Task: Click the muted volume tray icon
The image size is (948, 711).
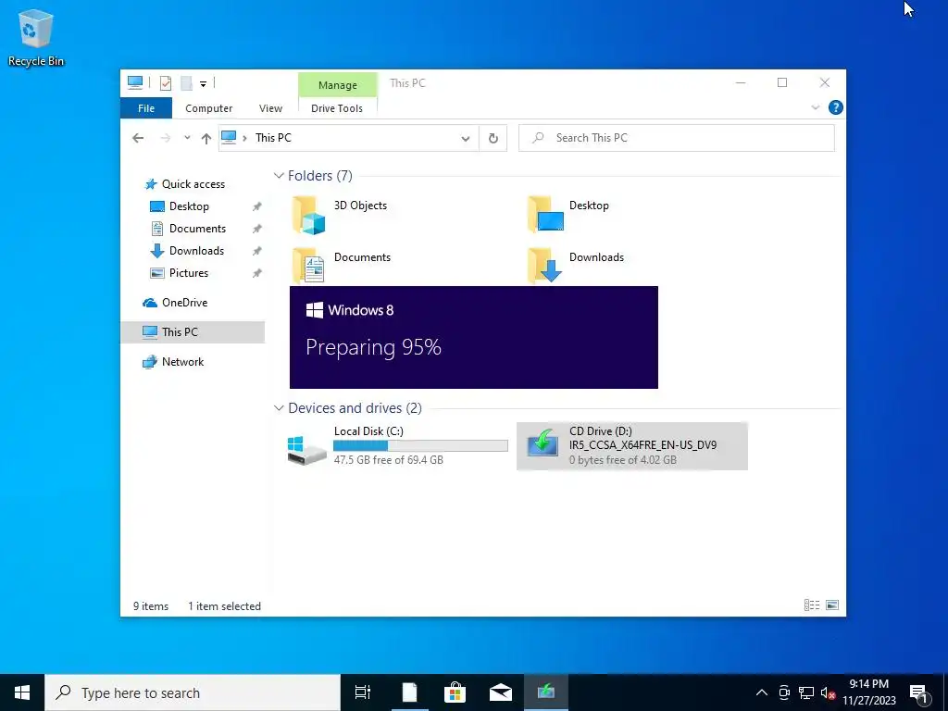Action: pyautogui.click(x=828, y=692)
